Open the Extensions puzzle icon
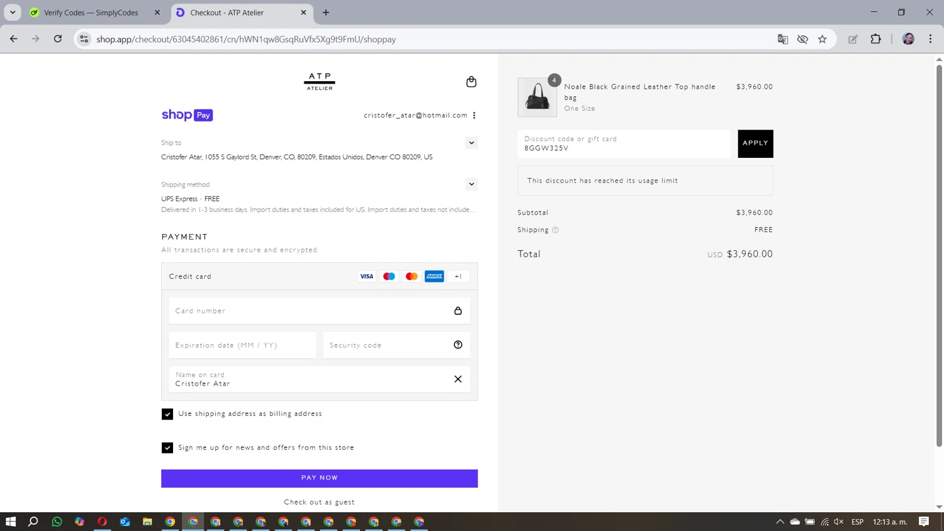The width and height of the screenshot is (944, 531). (876, 39)
